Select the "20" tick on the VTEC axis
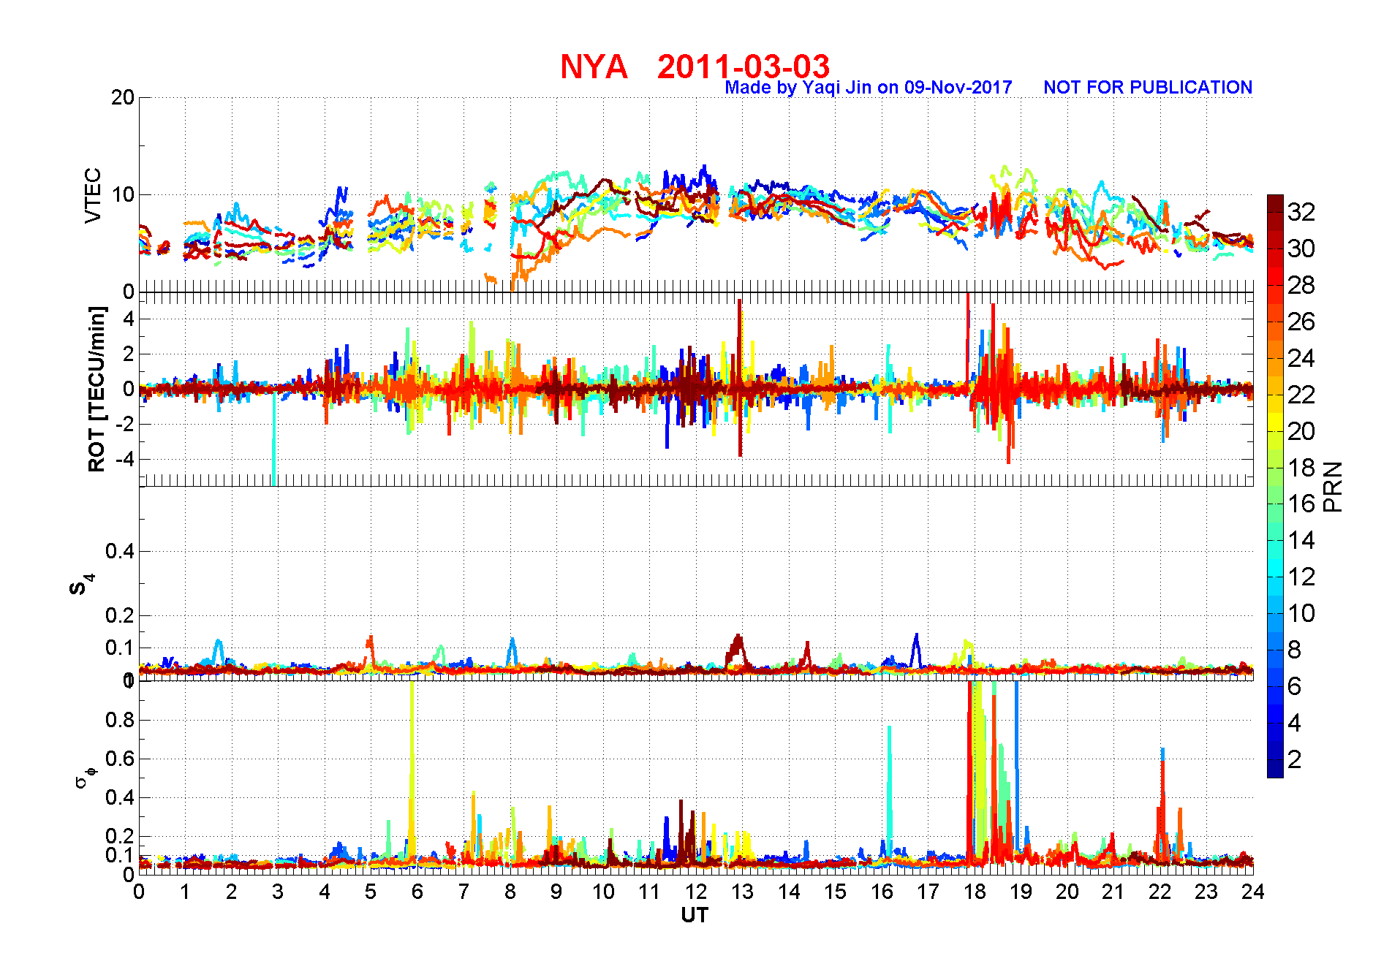This screenshot has height=972, width=1392. (x=123, y=97)
